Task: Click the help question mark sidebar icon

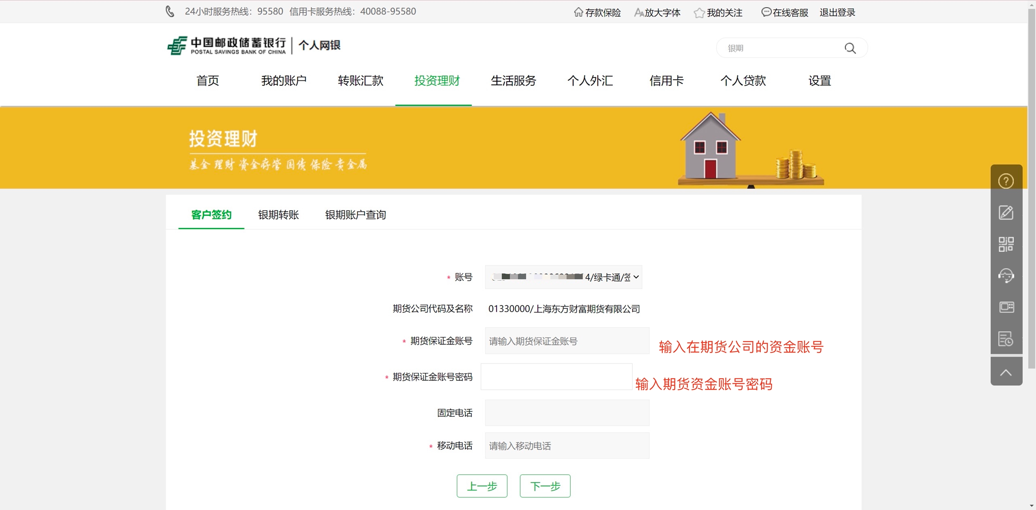Action: tap(1006, 181)
